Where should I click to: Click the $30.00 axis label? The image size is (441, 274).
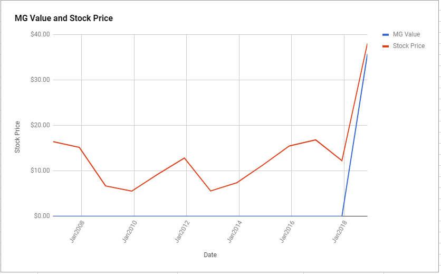point(40,80)
